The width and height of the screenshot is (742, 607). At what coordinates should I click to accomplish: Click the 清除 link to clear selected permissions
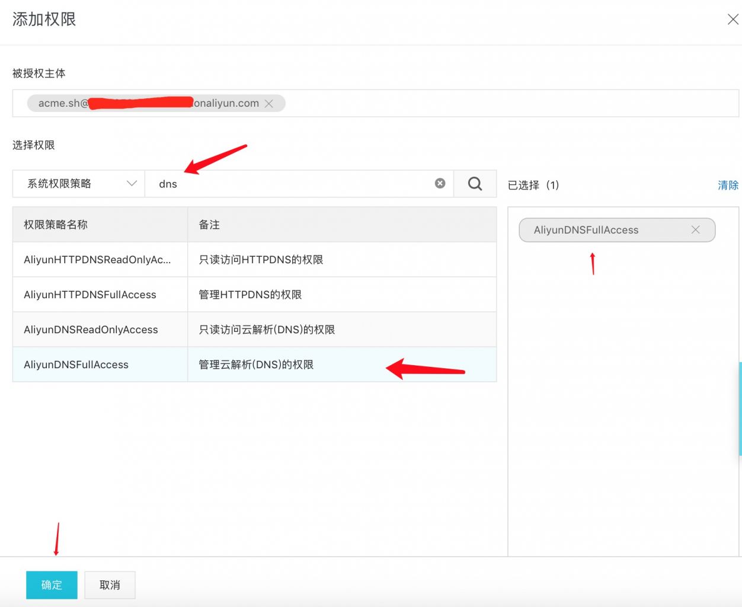click(x=728, y=185)
